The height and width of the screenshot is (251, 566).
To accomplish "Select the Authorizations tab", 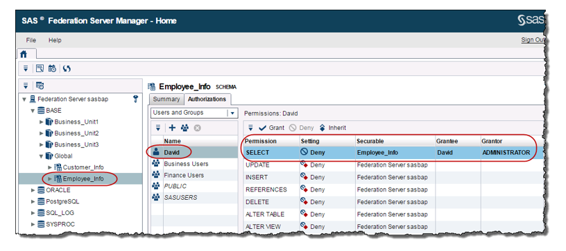I will click(x=207, y=99).
